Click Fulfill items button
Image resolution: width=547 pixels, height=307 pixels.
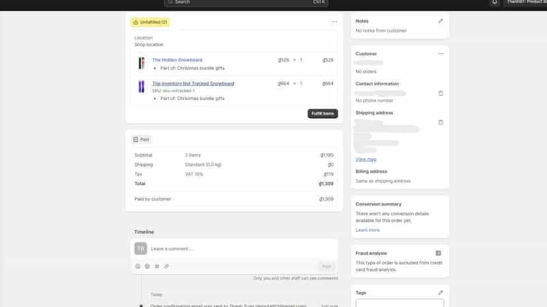click(322, 113)
